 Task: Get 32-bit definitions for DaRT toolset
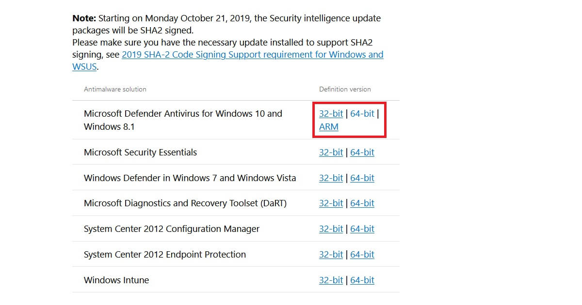click(x=331, y=203)
